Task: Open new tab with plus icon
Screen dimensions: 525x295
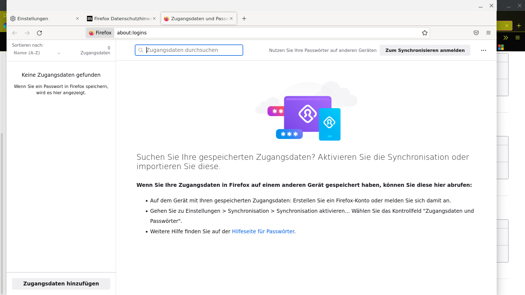Action: (244, 19)
